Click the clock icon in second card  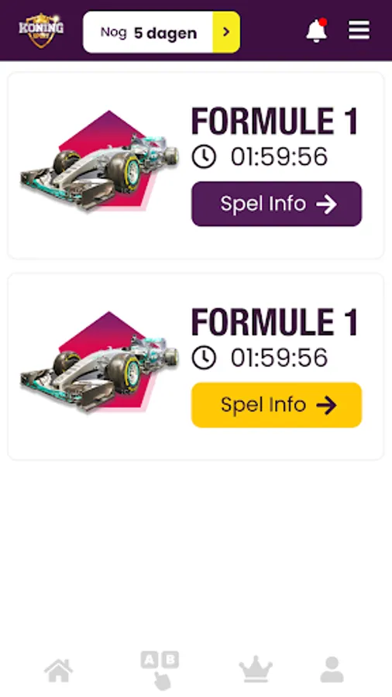204,358
